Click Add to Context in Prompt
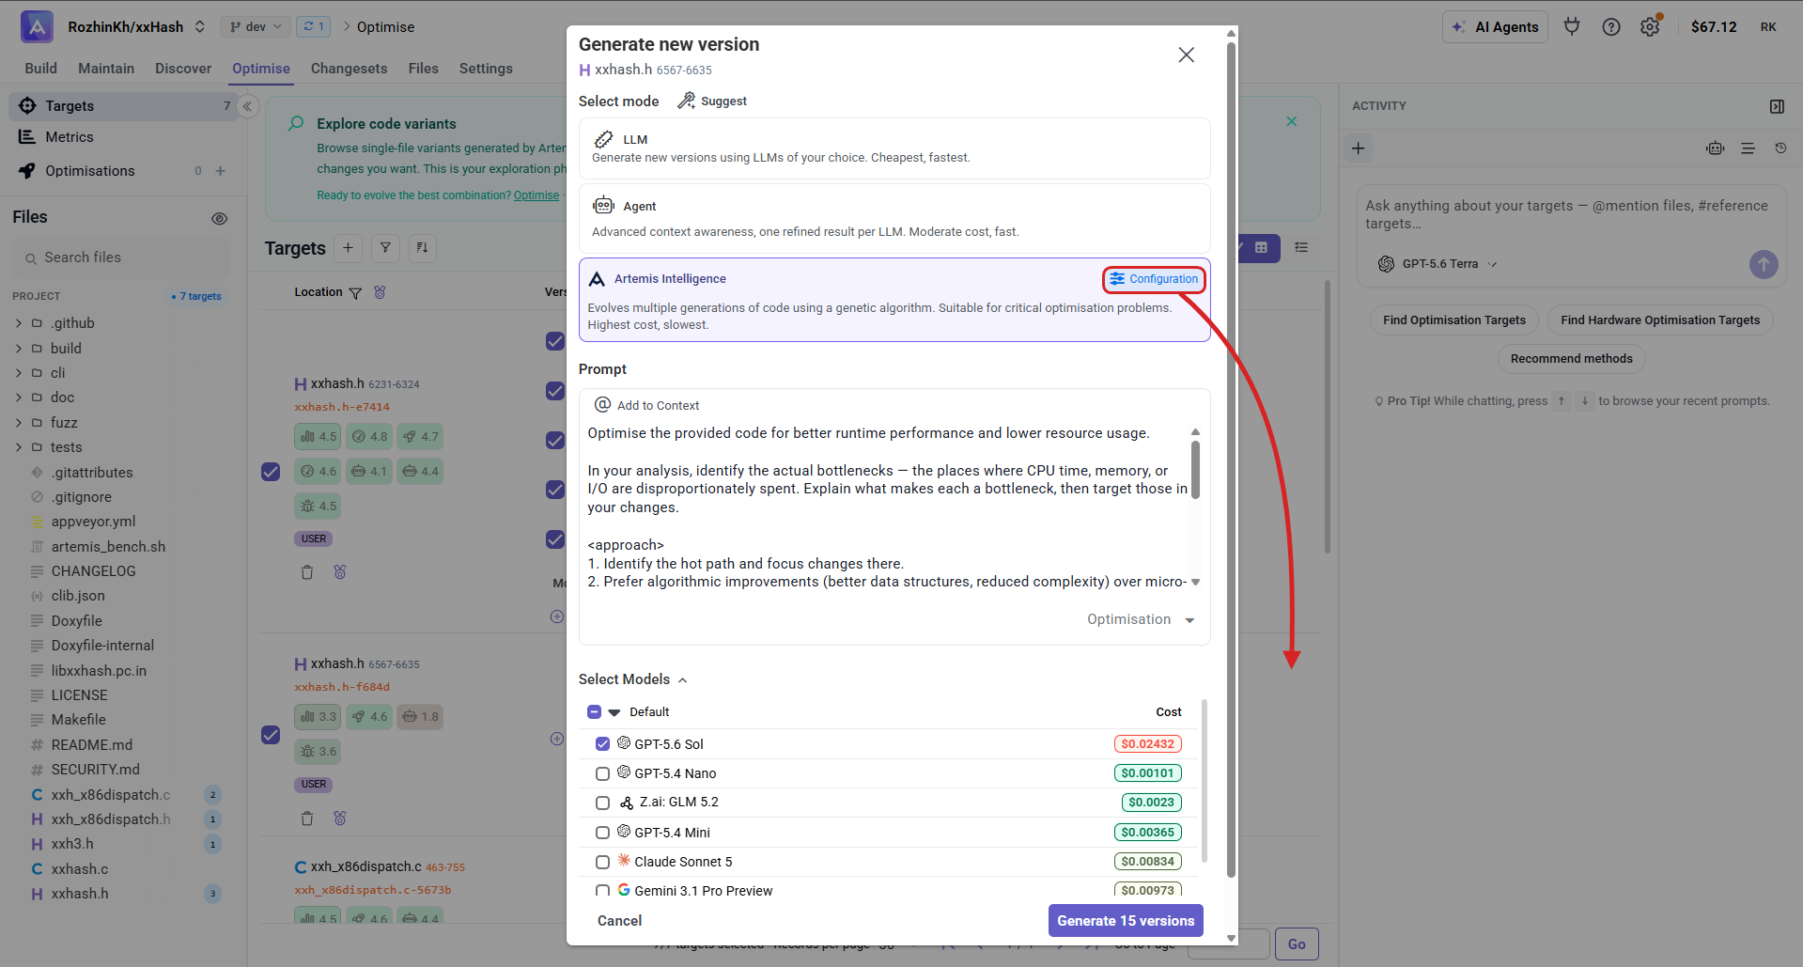The height and width of the screenshot is (967, 1803). pyautogui.click(x=647, y=405)
